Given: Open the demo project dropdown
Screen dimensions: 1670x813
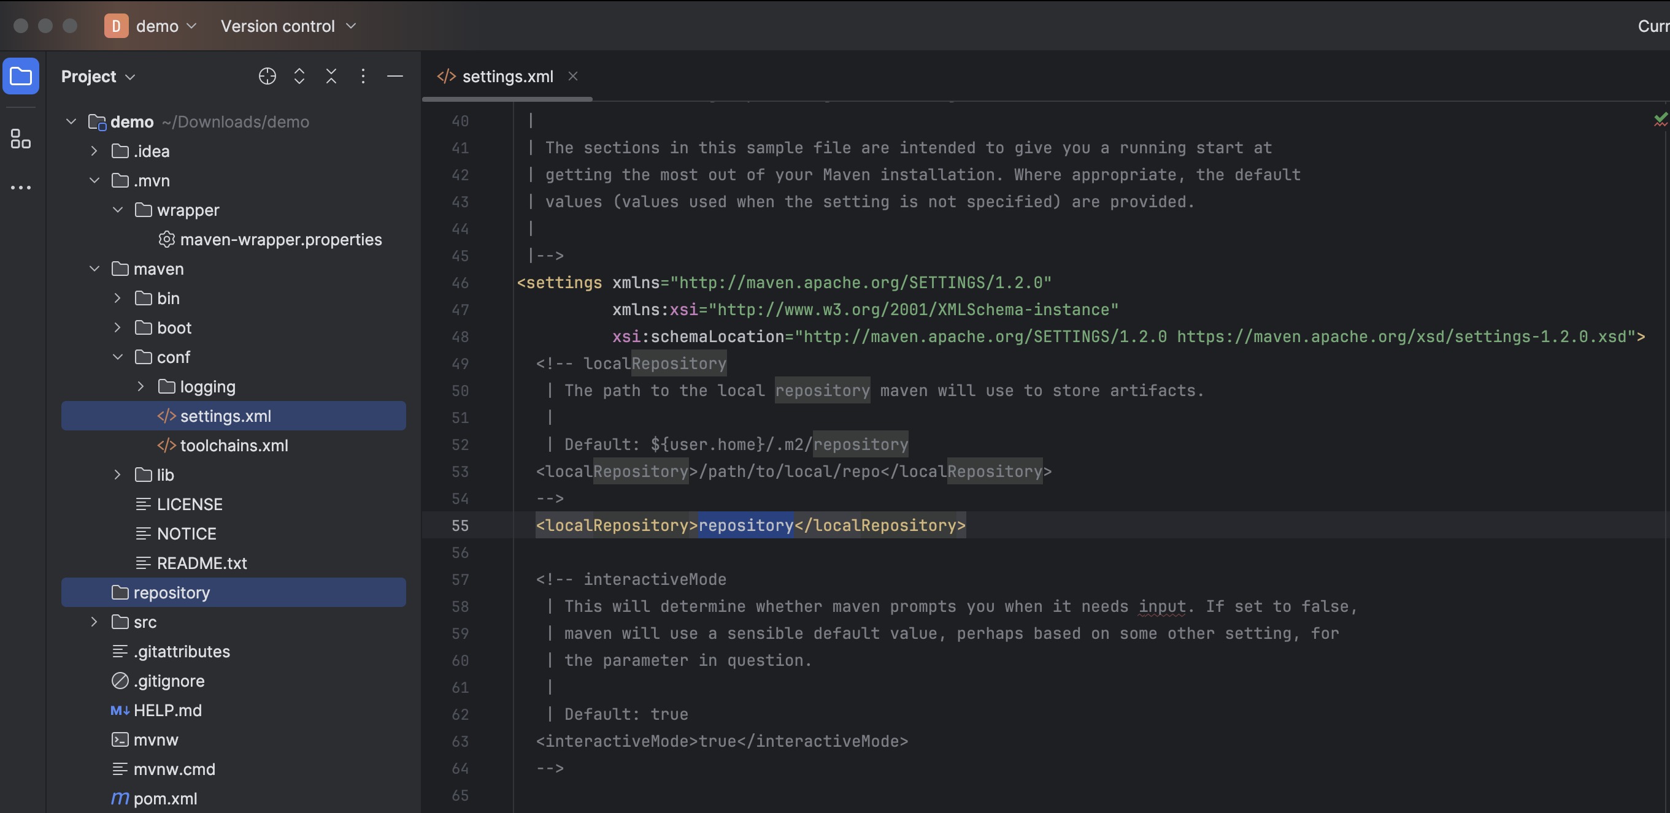Looking at the screenshot, I should tap(166, 26).
